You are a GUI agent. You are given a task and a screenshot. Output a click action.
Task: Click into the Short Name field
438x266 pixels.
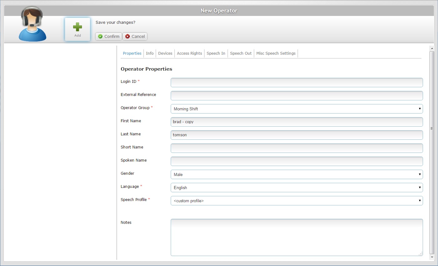(x=297, y=148)
